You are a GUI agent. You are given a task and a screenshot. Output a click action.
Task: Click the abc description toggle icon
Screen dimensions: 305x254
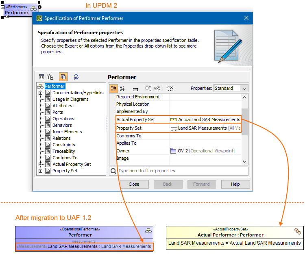pos(170,89)
